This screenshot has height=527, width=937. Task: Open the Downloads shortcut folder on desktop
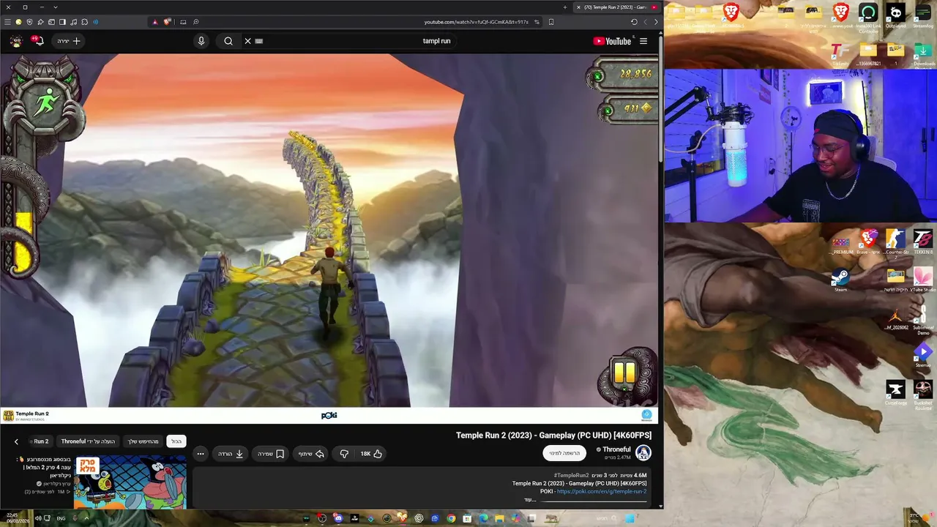tap(923, 53)
